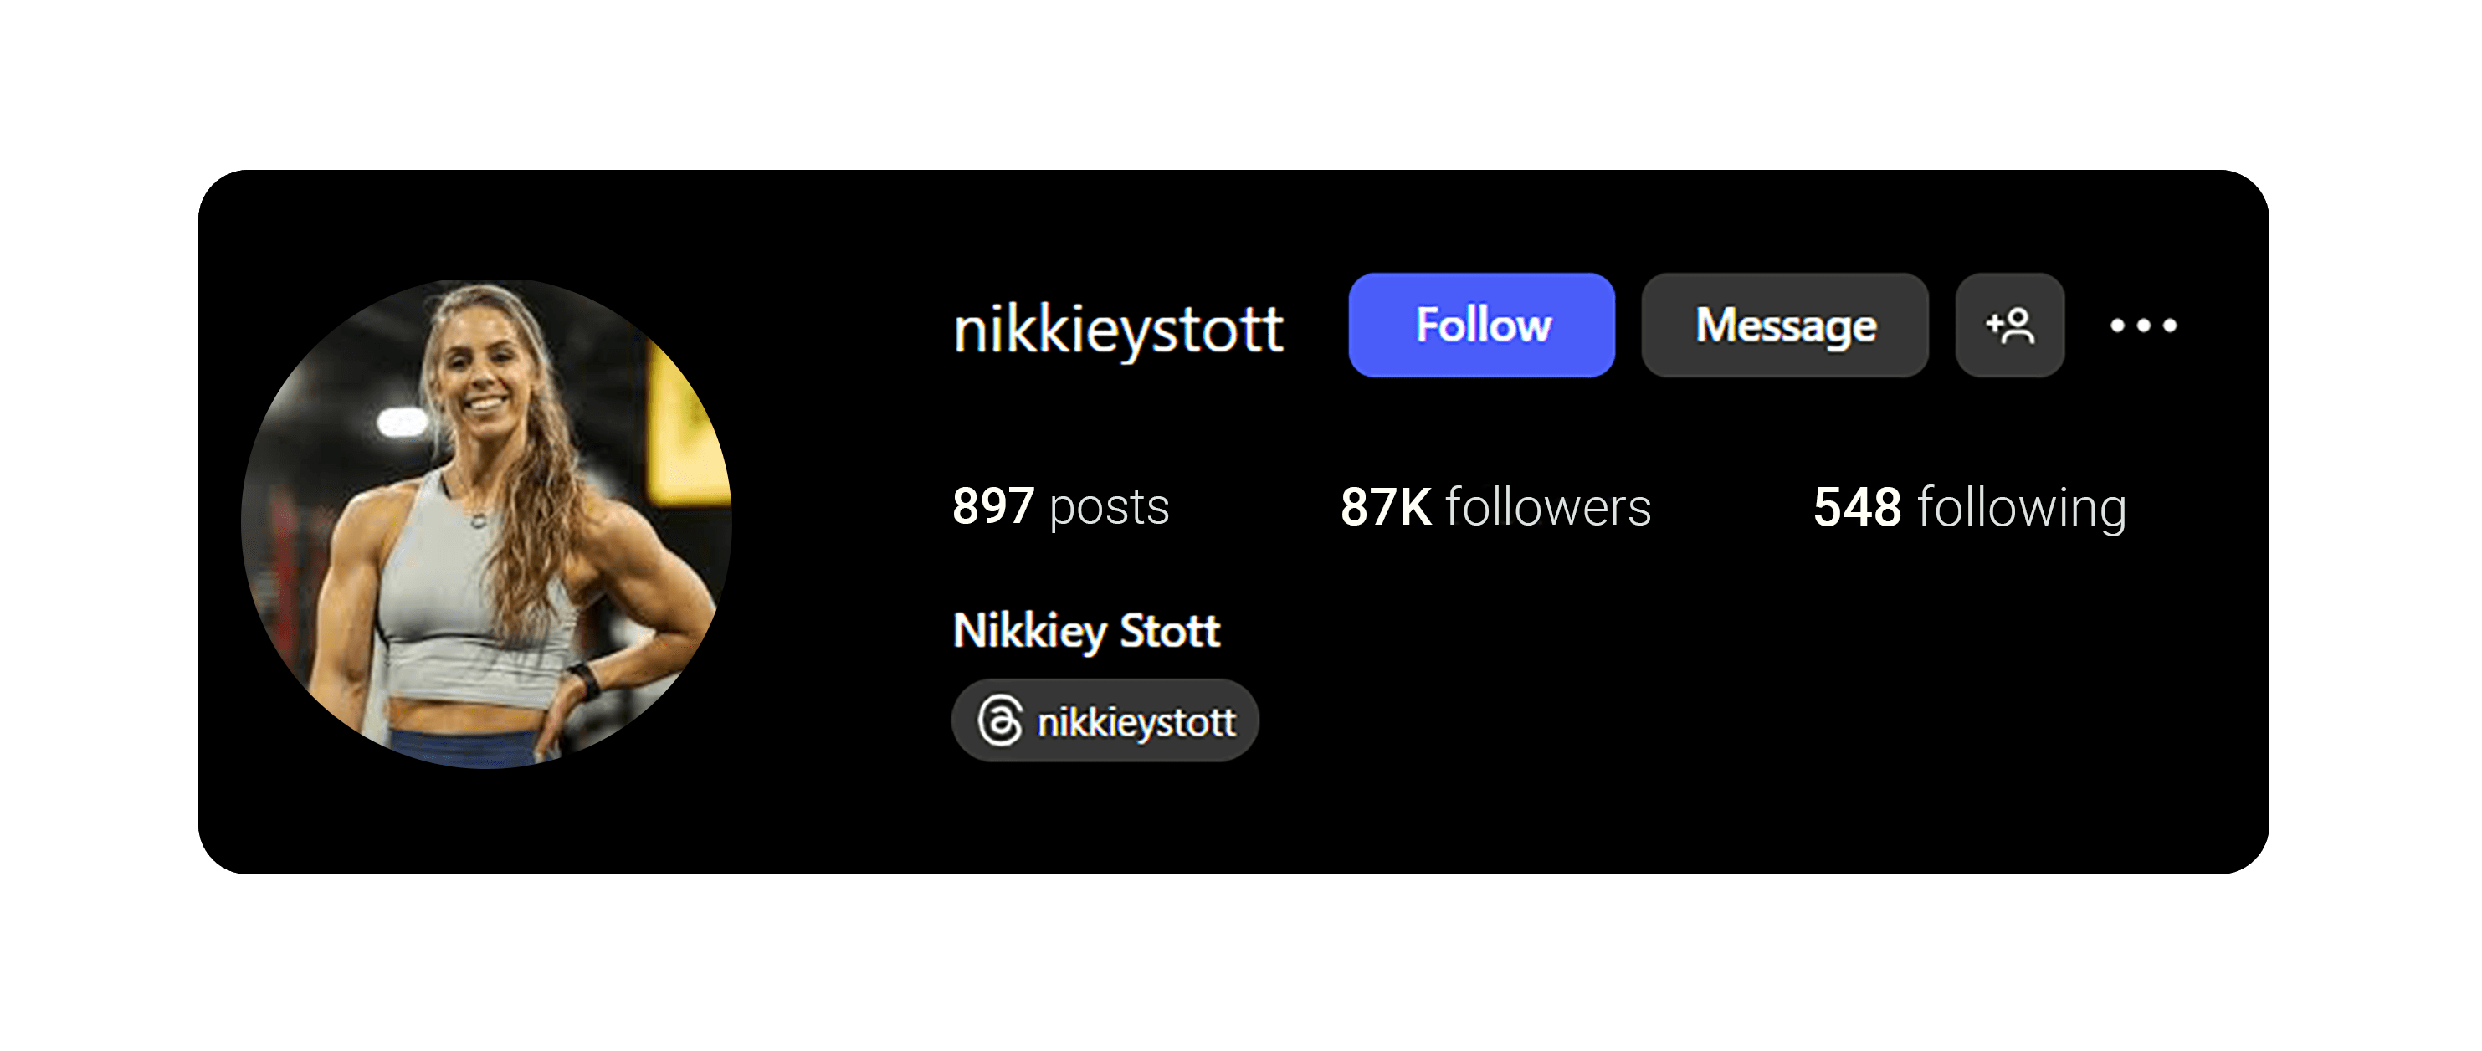The image size is (2482, 1051).
Task: Click the word following
Action: pyautogui.click(x=2023, y=508)
